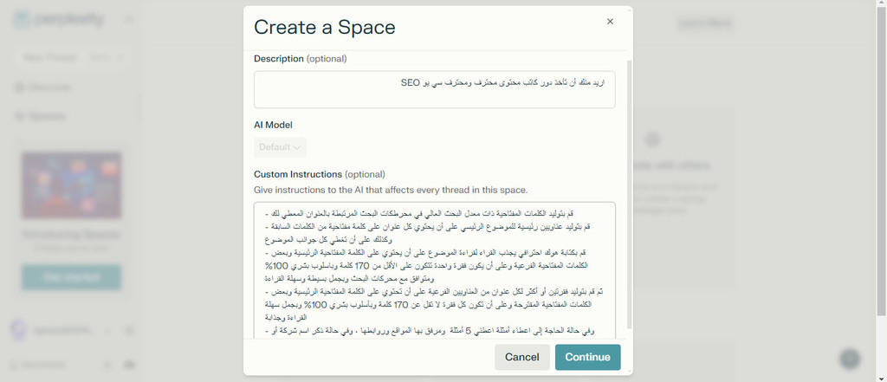
Task: Click the page scrollbar down arrow
Action: [882, 378]
